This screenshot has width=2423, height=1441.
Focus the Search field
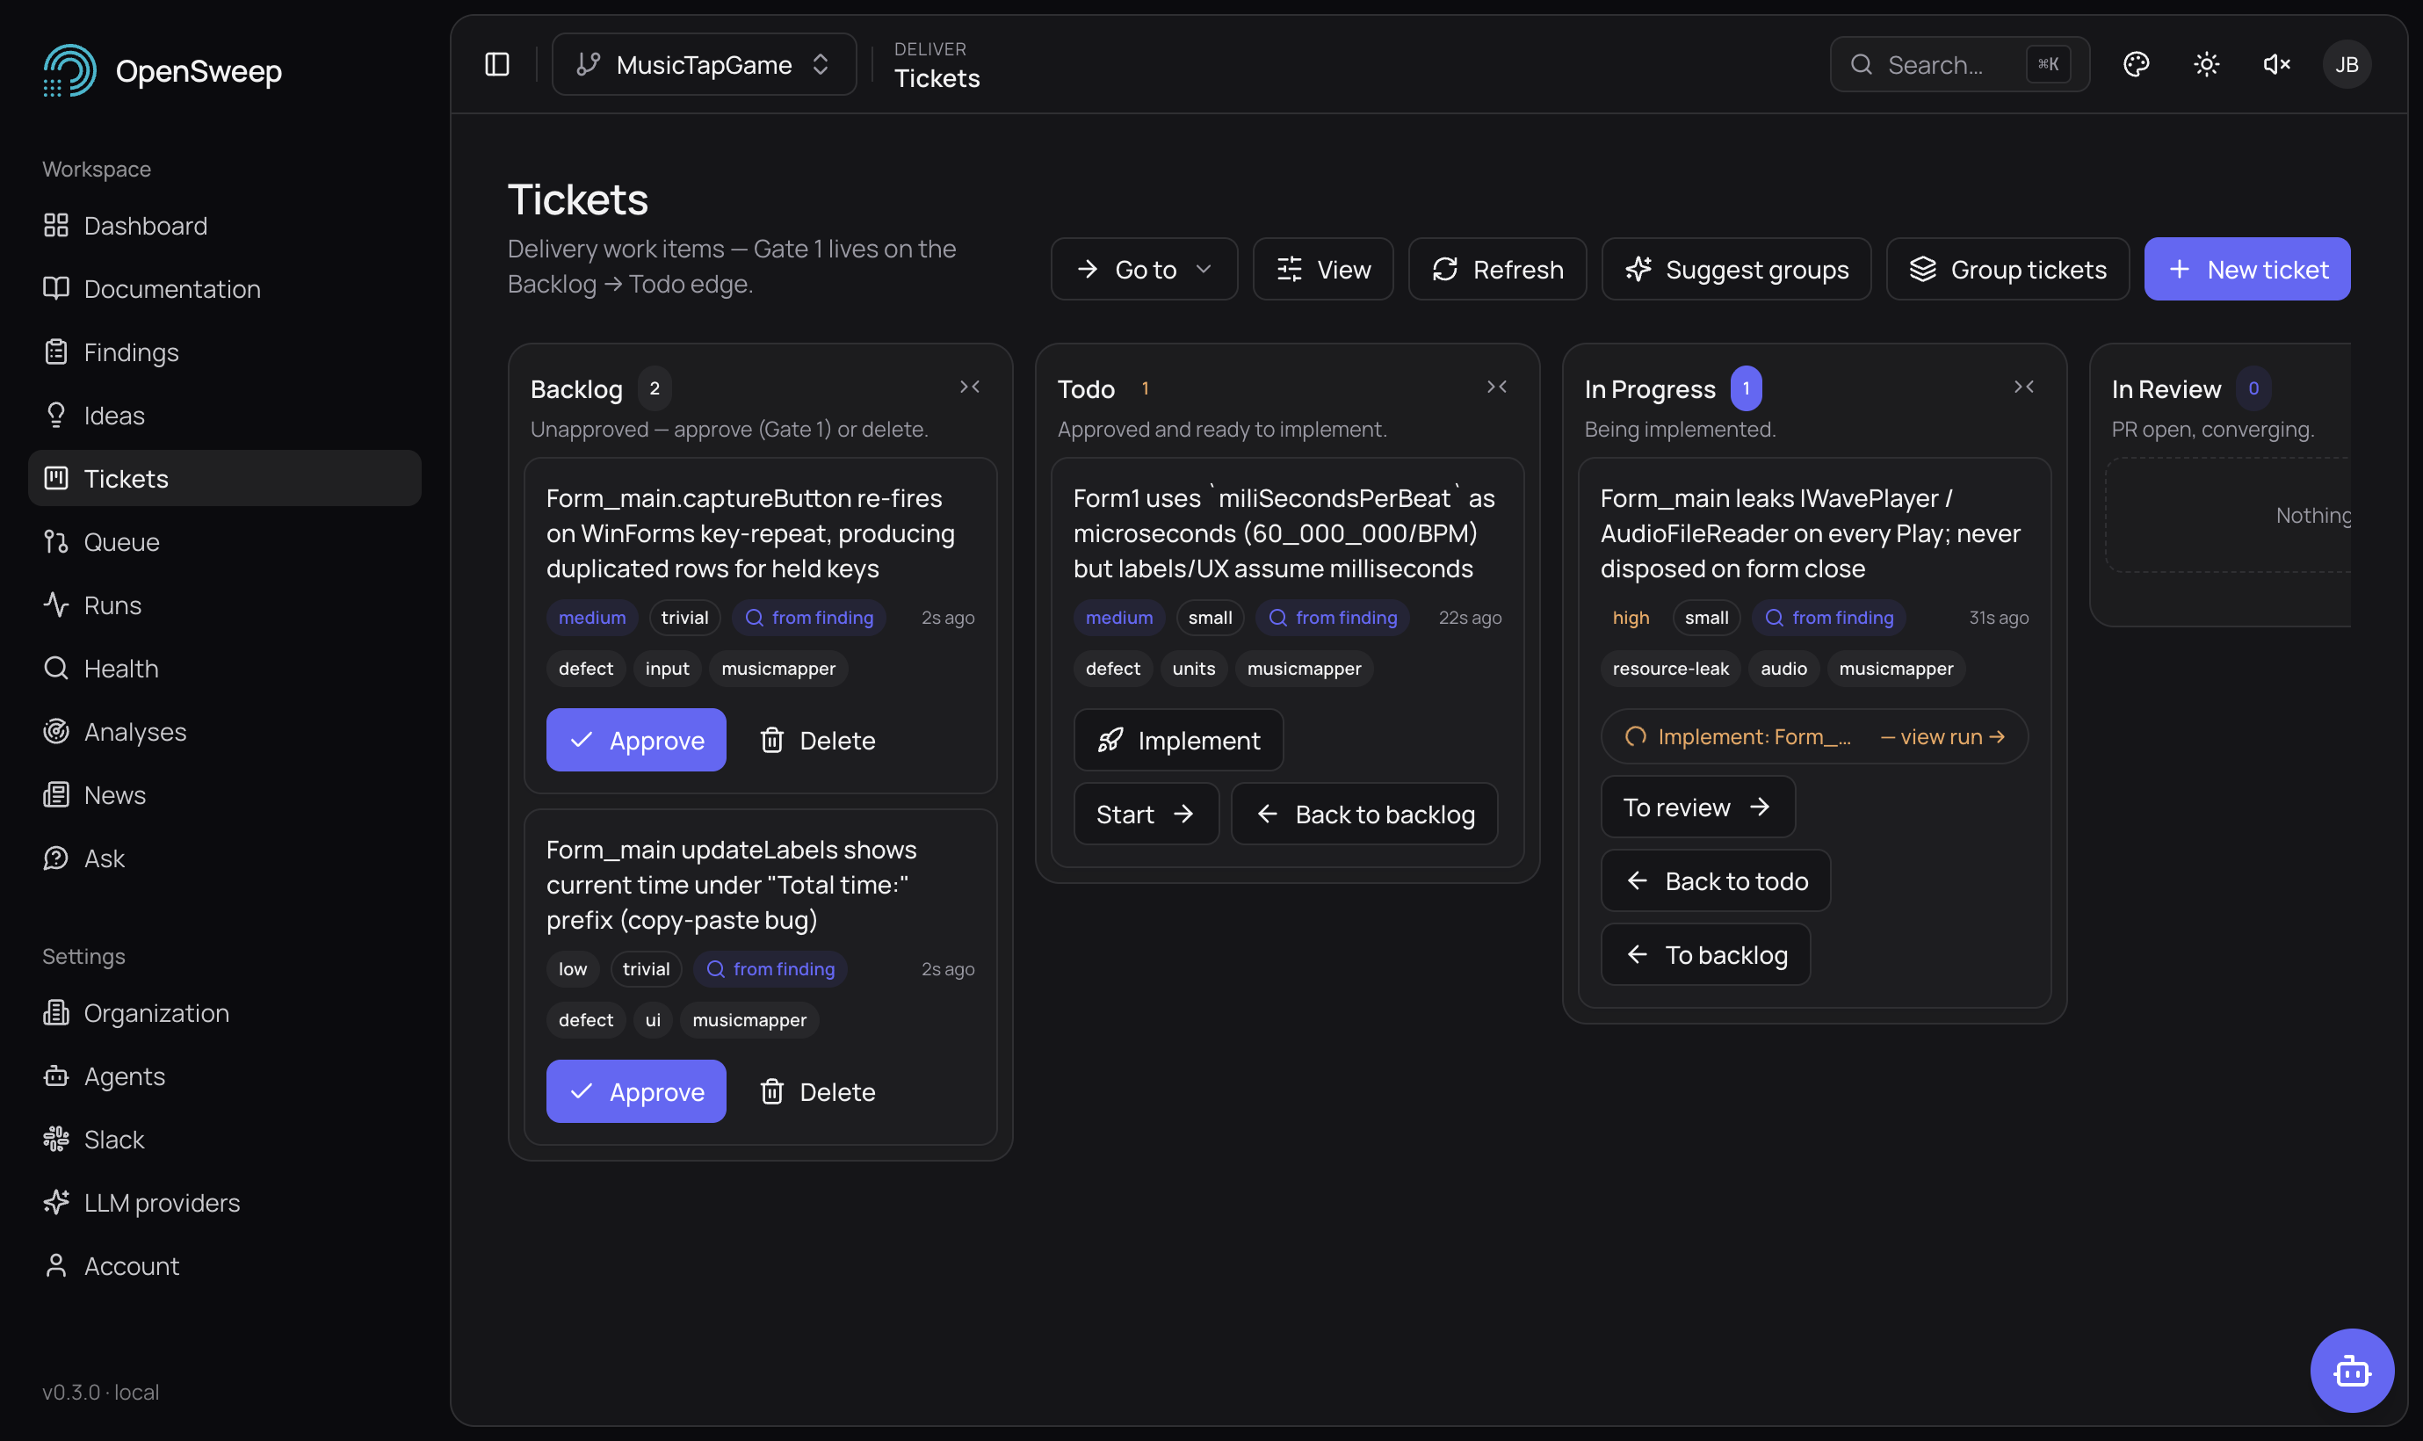tap(1959, 64)
